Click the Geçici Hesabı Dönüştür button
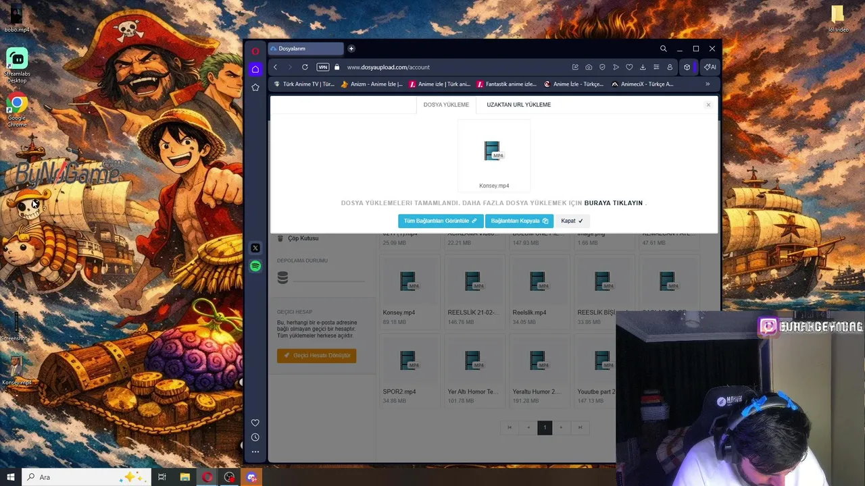865x486 pixels. pos(316,356)
